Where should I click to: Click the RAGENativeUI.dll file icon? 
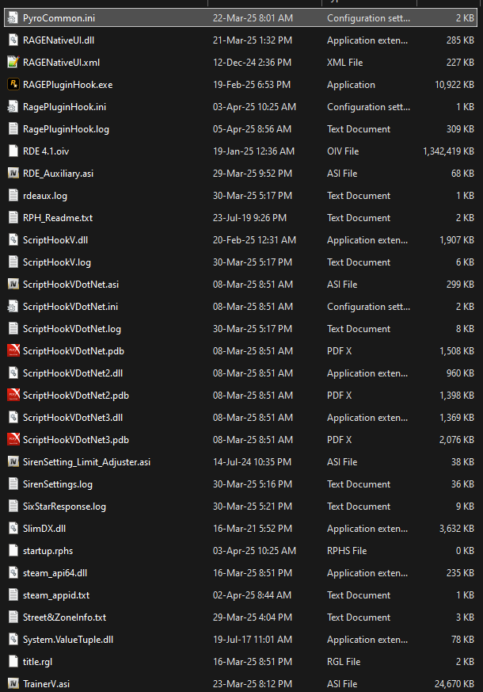click(x=13, y=40)
